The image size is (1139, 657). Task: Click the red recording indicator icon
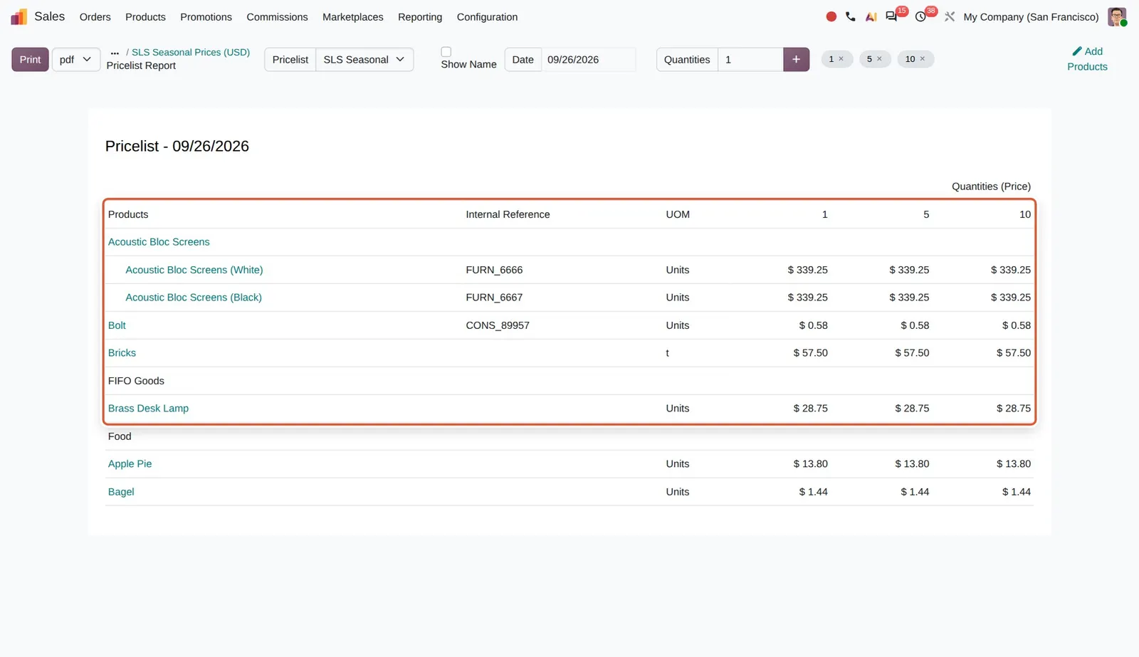(831, 16)
